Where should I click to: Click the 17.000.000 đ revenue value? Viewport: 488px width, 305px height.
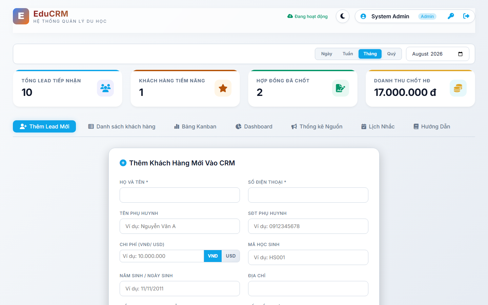point(405,92)
